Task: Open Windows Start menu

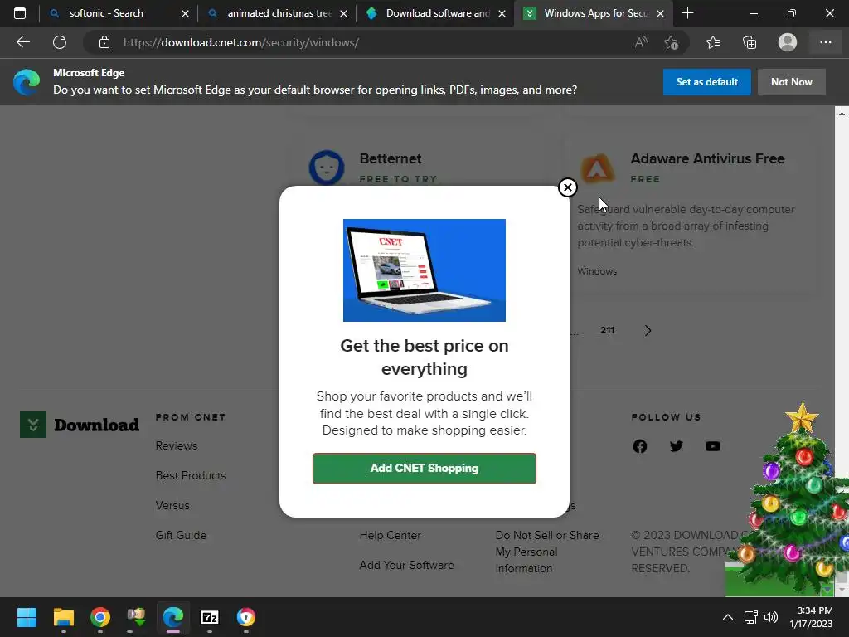Action: (27, 617)
